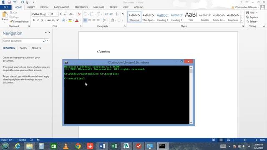Toggle strikethrough formatting

point(49,20)
